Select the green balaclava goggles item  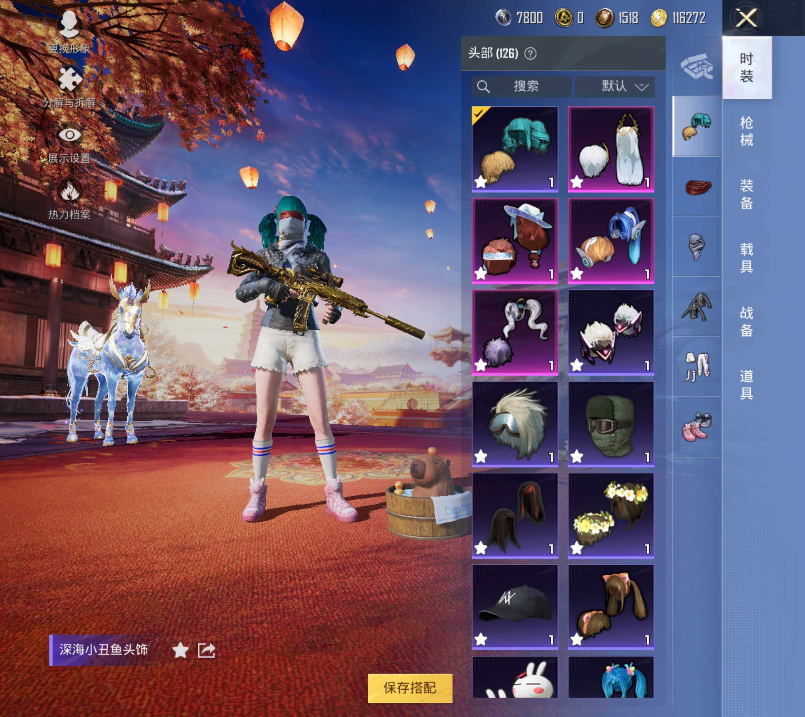pos(611,424)
